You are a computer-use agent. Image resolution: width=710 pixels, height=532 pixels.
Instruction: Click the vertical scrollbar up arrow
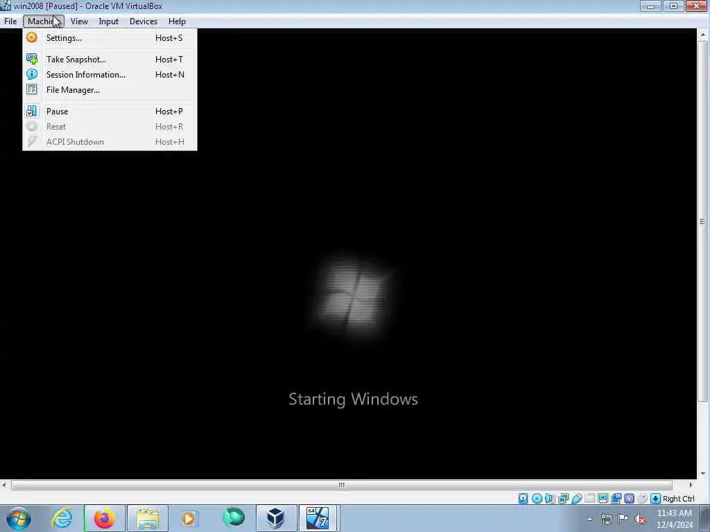[703, 35]
